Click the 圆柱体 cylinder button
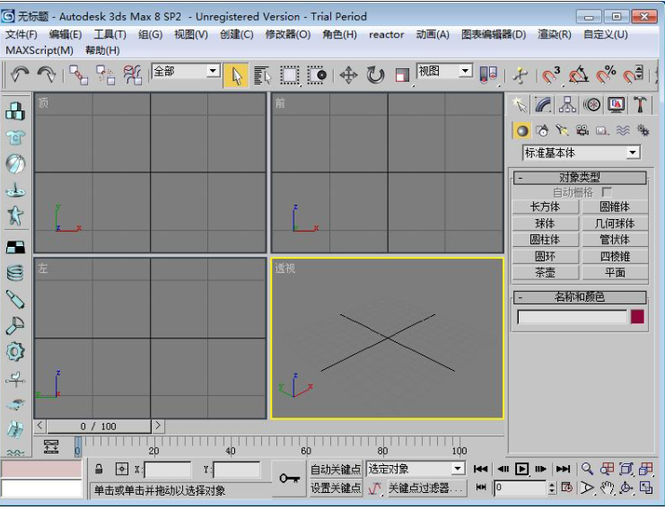Screen dimensions: 665x510 point(546,240)
